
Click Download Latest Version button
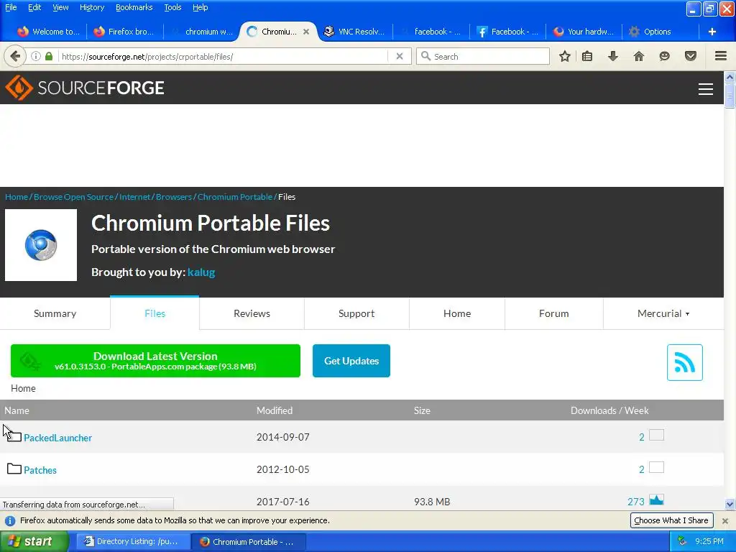point(155,361)
